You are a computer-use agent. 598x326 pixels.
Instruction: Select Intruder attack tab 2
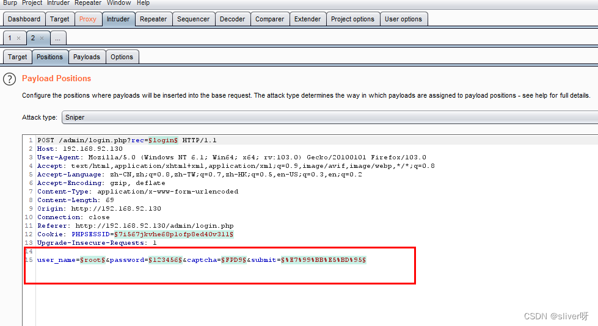(x=33, y=38)
